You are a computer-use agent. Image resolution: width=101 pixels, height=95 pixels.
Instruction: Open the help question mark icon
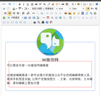point(47,22)
